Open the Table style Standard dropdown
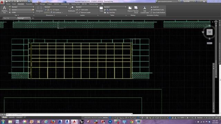Image resolution: width=221 pixels, height=124 pixels. click(x=115, y=7)
